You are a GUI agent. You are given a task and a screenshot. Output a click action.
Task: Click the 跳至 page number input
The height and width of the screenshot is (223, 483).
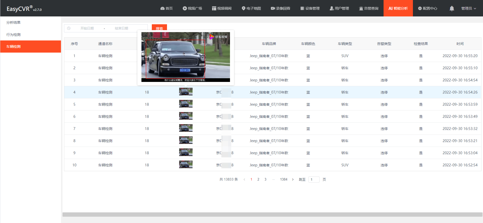point(314,180)
